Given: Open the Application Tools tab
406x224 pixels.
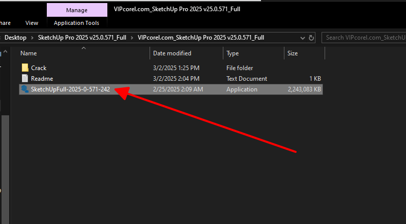Looking at the screenshot, I should coord(77,23).
